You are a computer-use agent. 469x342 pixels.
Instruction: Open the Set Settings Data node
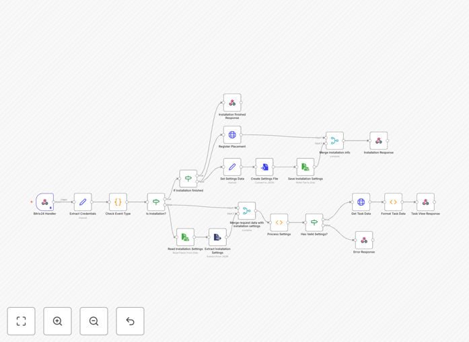232,167
